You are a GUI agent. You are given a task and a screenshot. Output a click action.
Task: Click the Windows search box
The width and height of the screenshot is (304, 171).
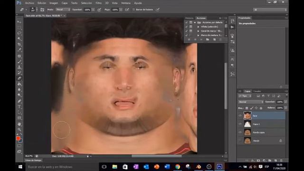(x=62, y=167)
